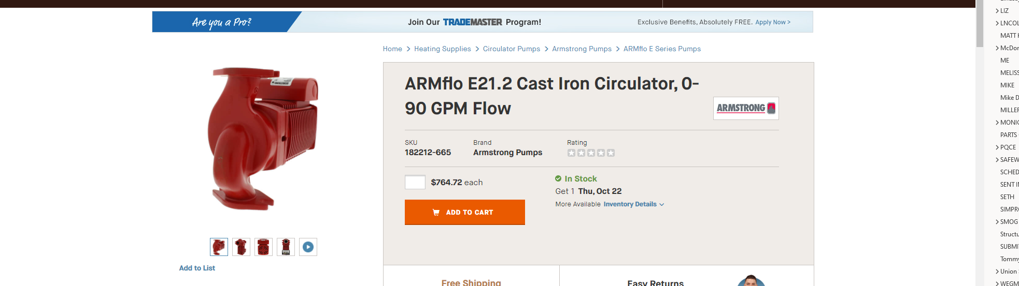Open Heating Supplies breadcrumb
This screenshot has height=286, width=1019.
pos(442,49)
